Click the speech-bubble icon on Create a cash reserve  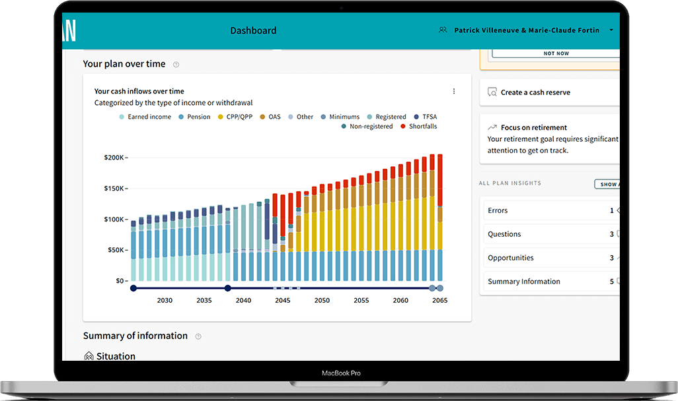[x=492, y=92]
